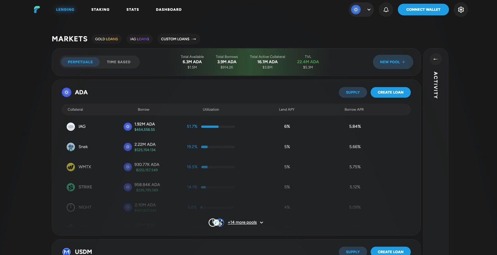497x255 pixels.
Task: Click the teal app logo
Action: 37,10
